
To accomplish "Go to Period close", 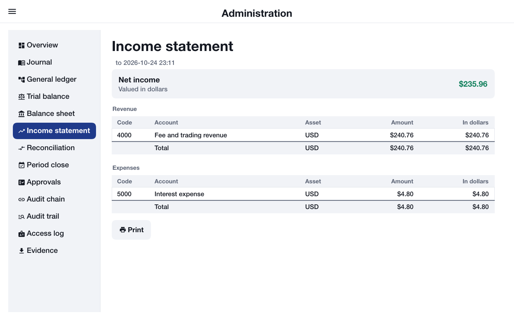I will click(54, 165).
